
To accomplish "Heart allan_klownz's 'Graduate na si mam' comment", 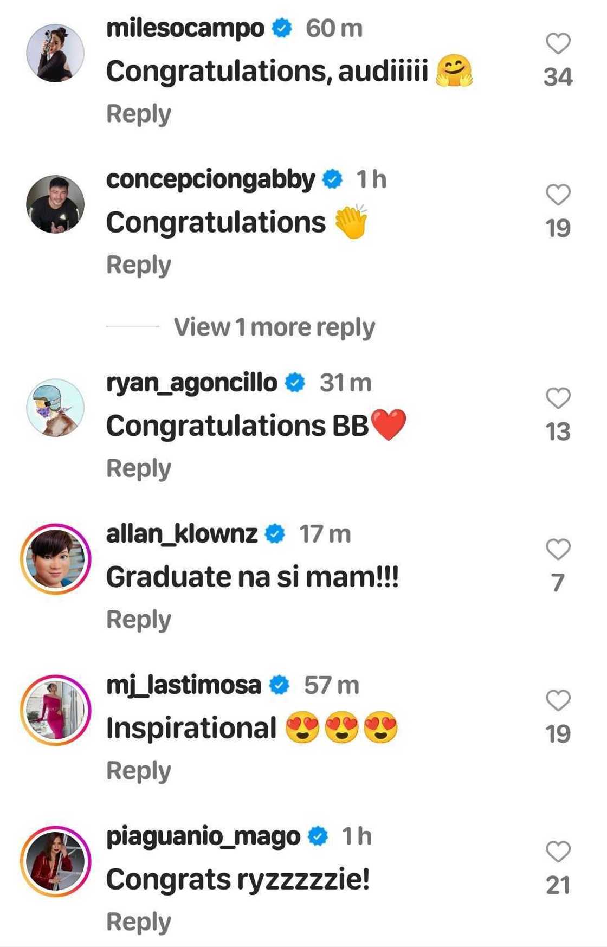I will point(558,550).
